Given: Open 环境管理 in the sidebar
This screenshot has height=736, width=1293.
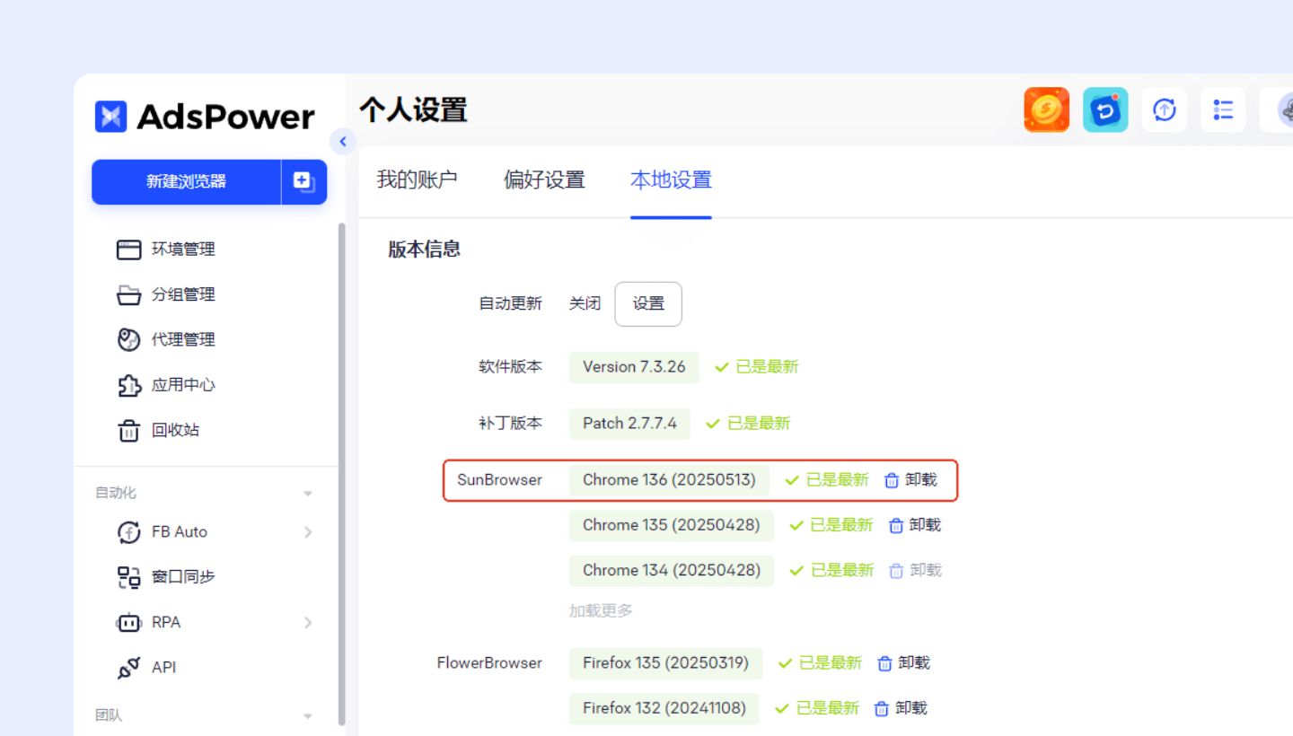Looking at the screenshot, I should (x=183, y=249).
